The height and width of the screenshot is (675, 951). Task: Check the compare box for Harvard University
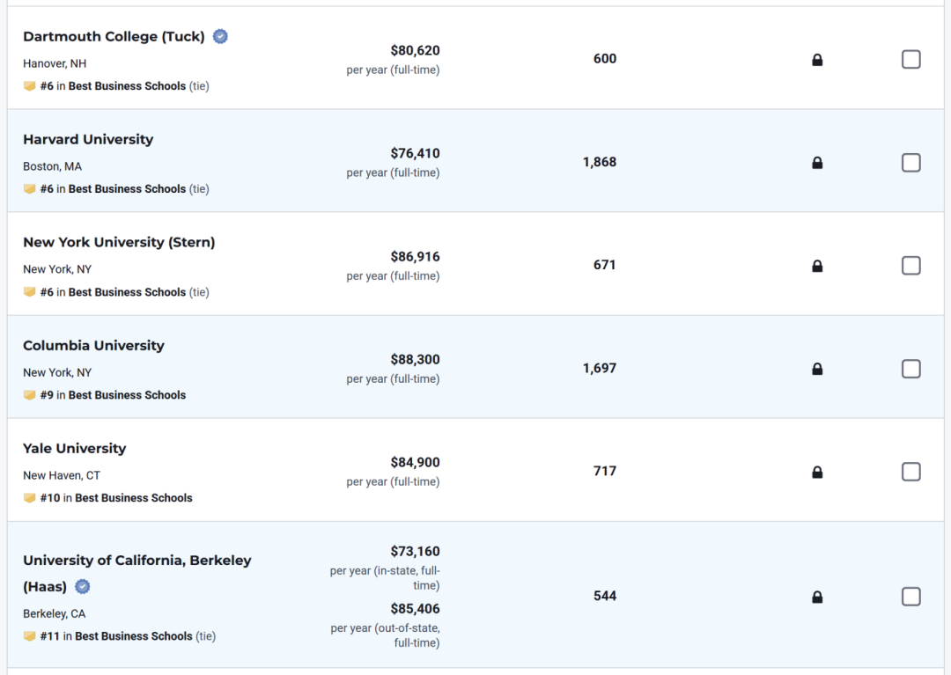(x=911, y=163)
